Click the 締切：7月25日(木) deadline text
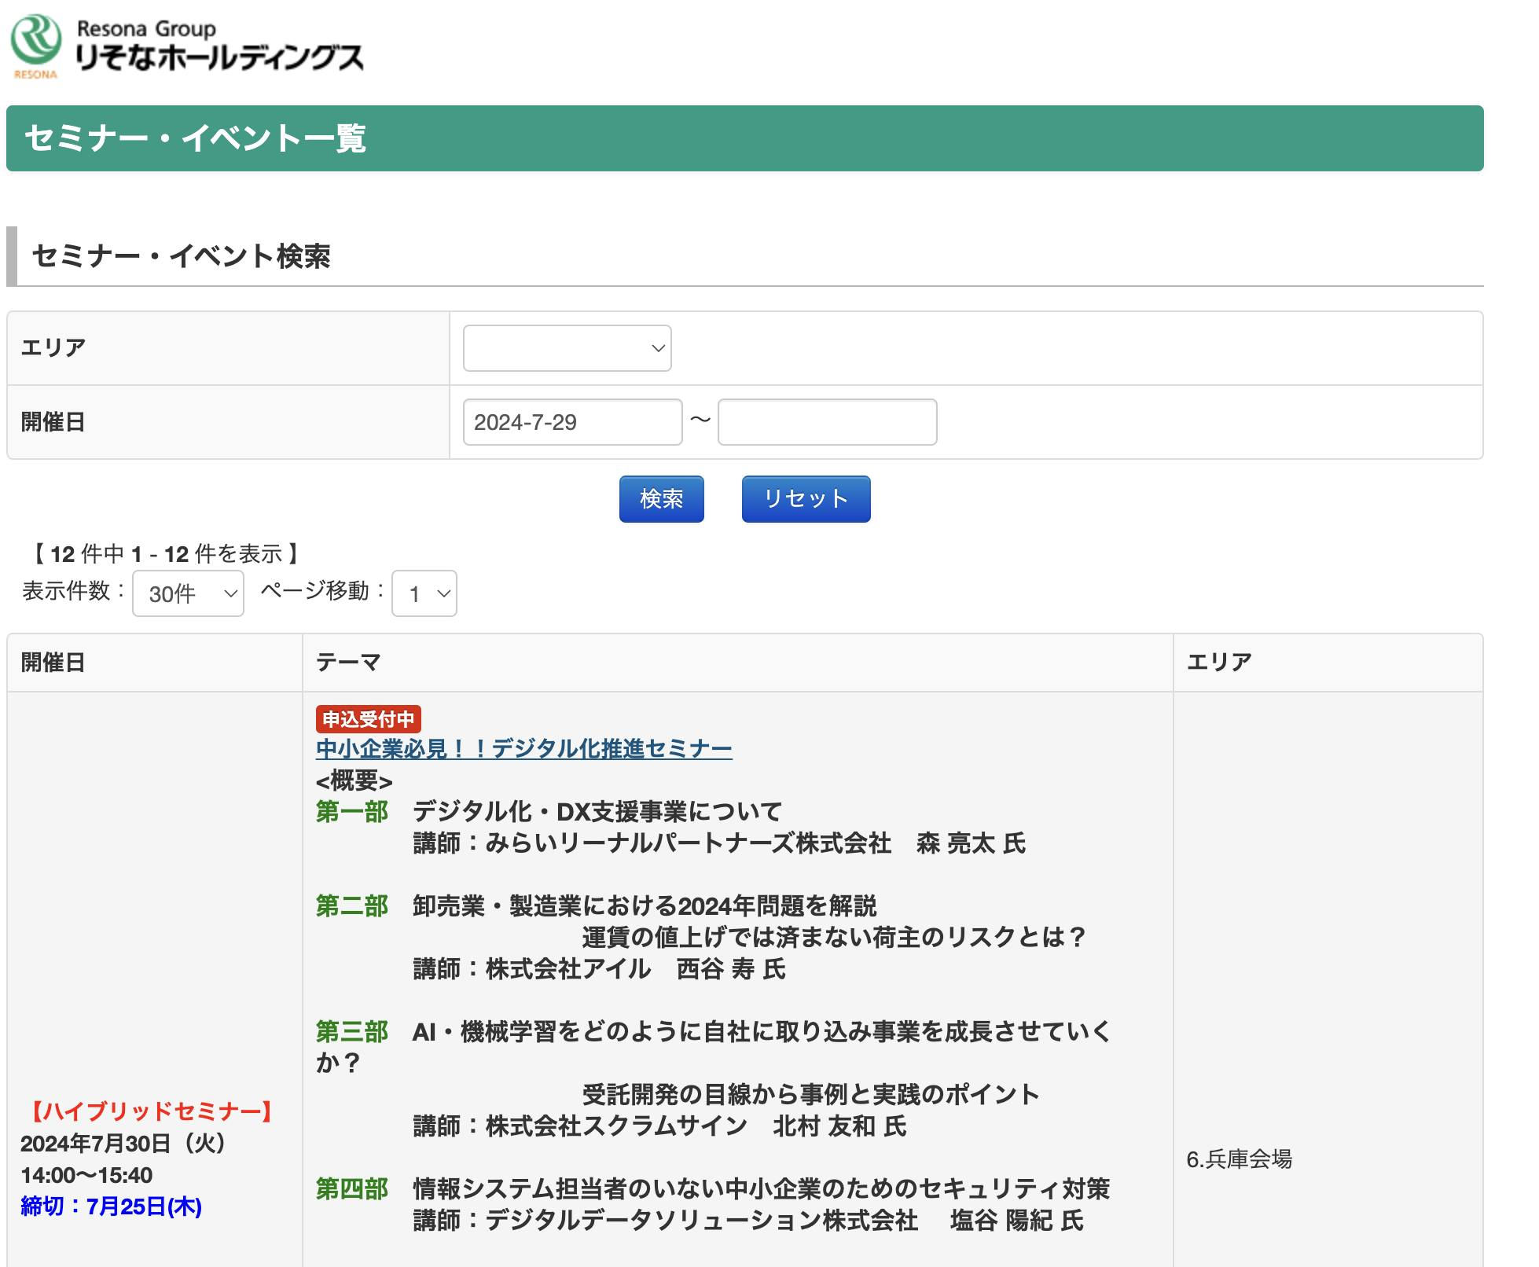This screenshot has width=1539, height=1267. (x=111, y=1206)
